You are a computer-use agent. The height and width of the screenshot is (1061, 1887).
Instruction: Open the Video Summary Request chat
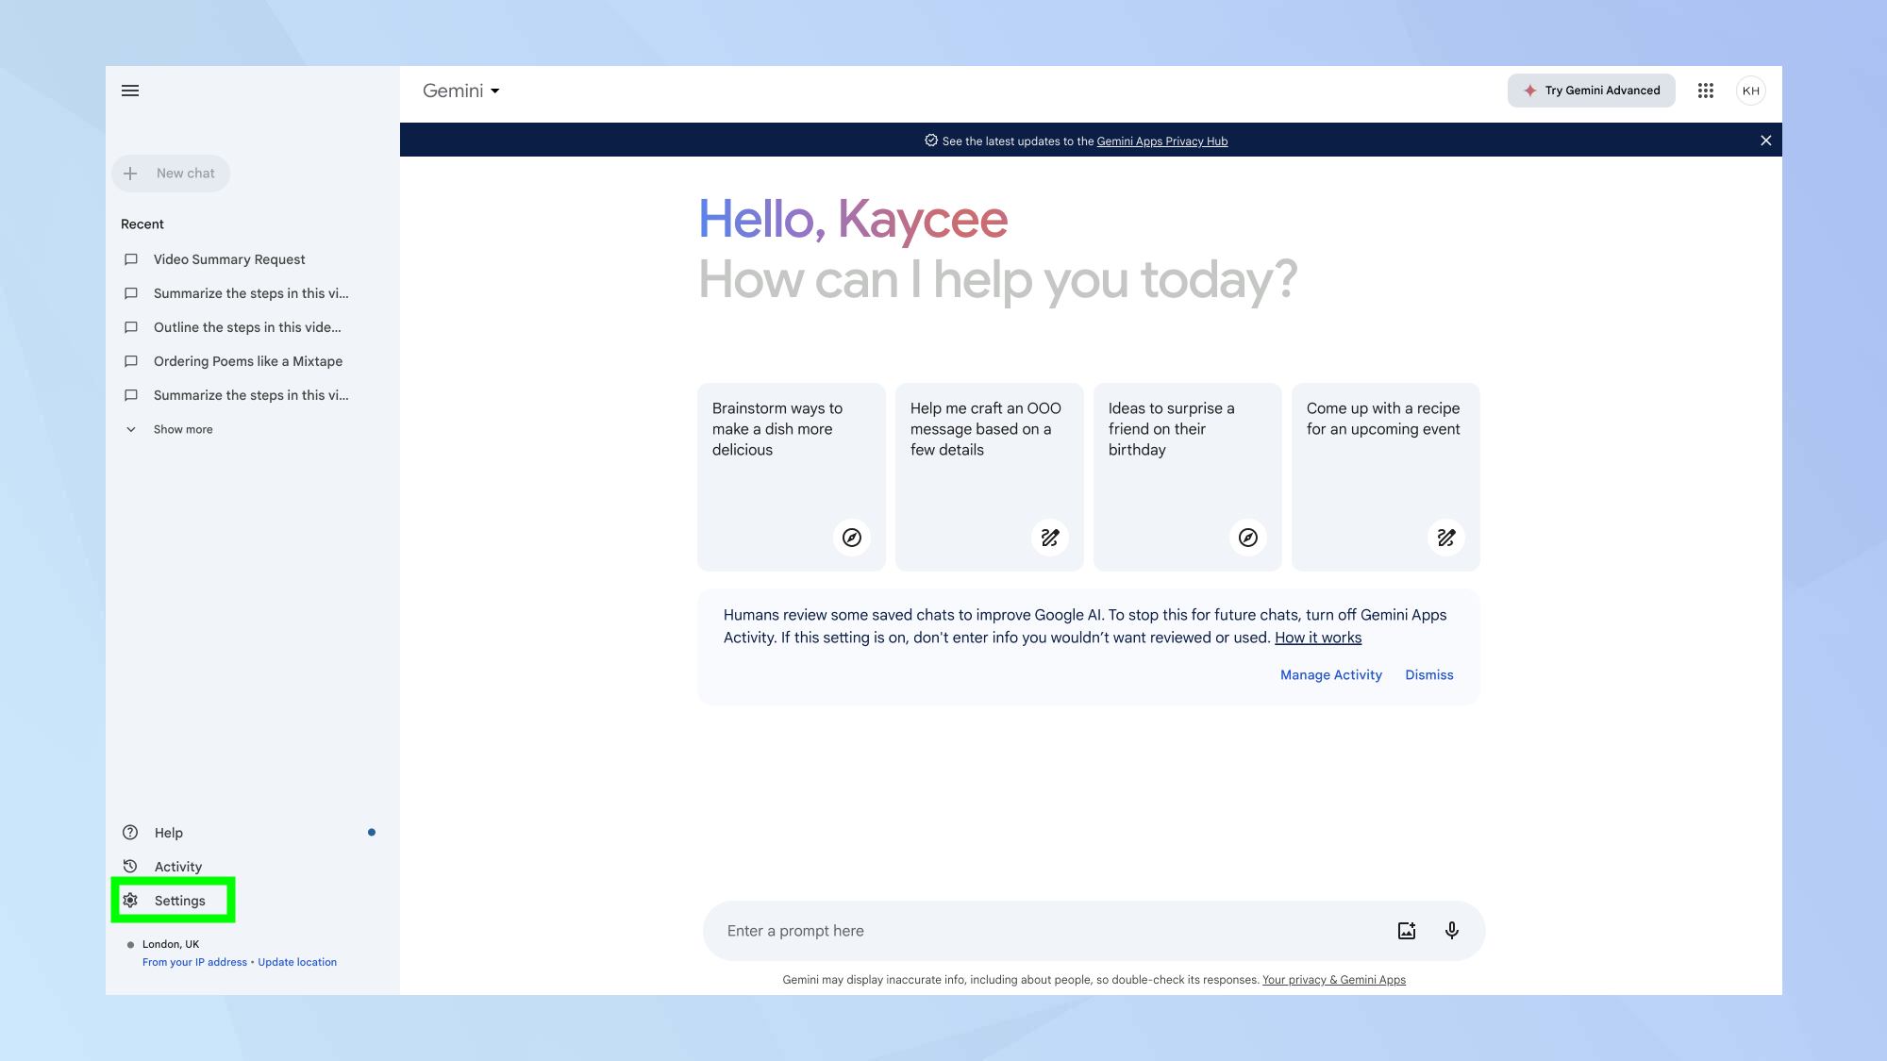coord(229,259)
